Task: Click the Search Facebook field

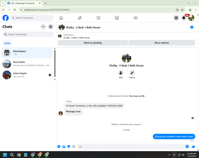Action: [x=32, y=18]
